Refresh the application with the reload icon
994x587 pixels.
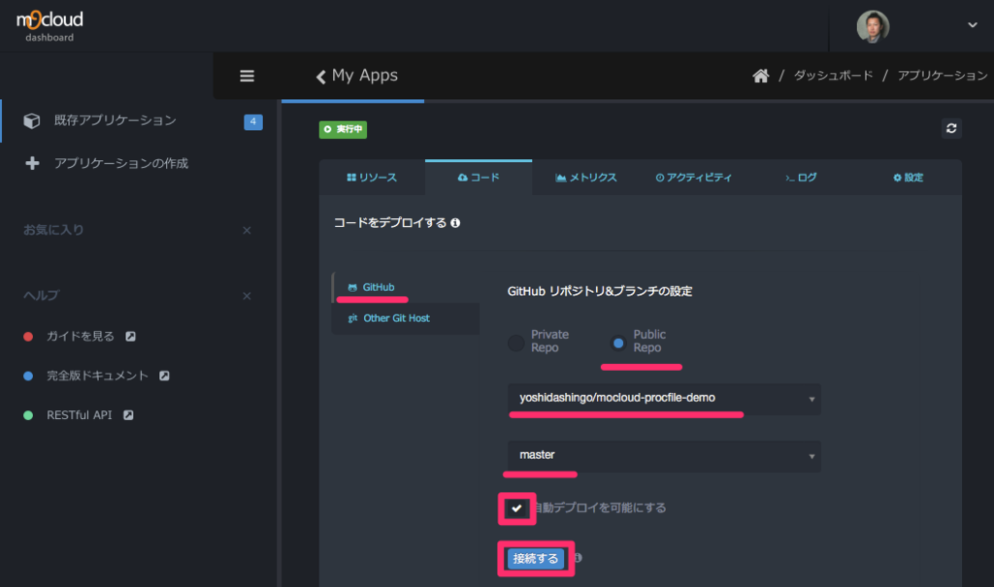(951, 129)
